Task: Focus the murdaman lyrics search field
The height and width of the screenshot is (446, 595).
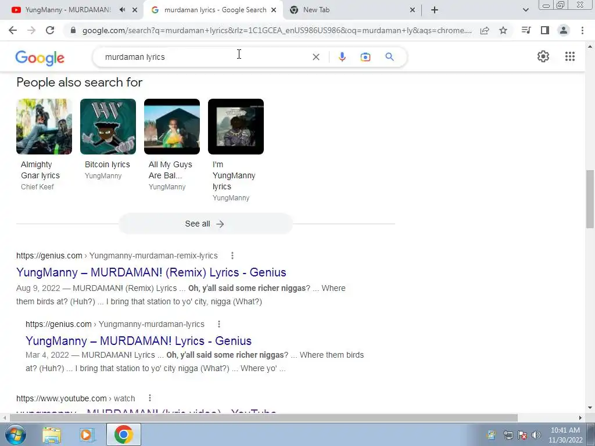Action: tap(205, 57)
